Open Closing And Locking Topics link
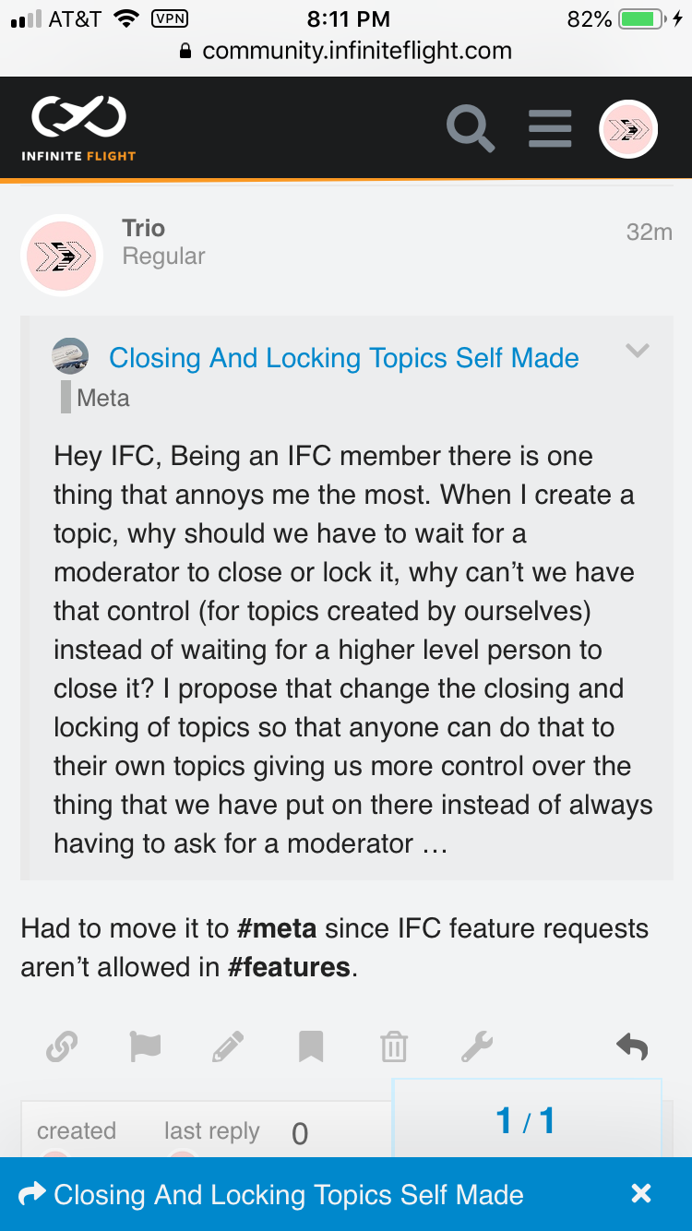This screenshot has height=1231, width=692. pyautogui.click(x=343, y=358)
